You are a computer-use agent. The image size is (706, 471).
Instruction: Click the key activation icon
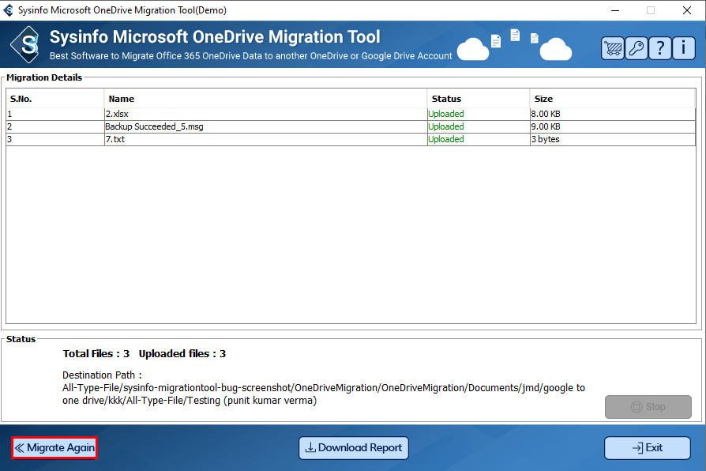(x=636, y=47)
